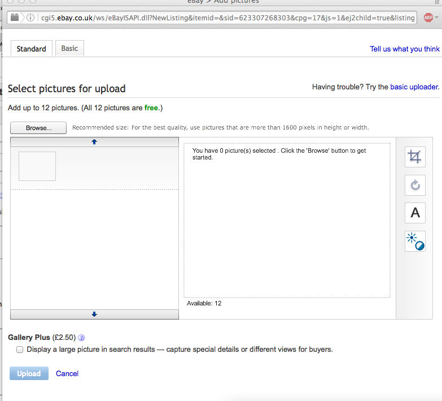The image size is (442, 401).
Task: Try the basic uploader link
Action: (x=414, y=87)
